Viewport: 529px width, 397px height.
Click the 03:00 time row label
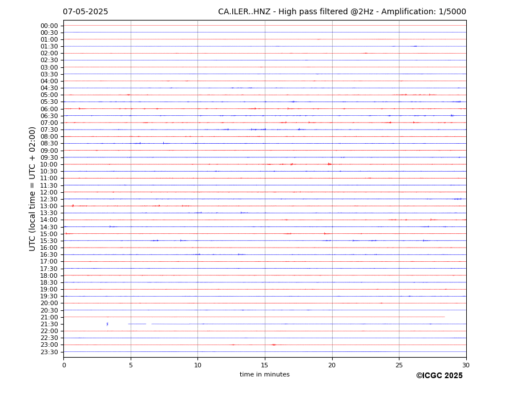point(49,67)
